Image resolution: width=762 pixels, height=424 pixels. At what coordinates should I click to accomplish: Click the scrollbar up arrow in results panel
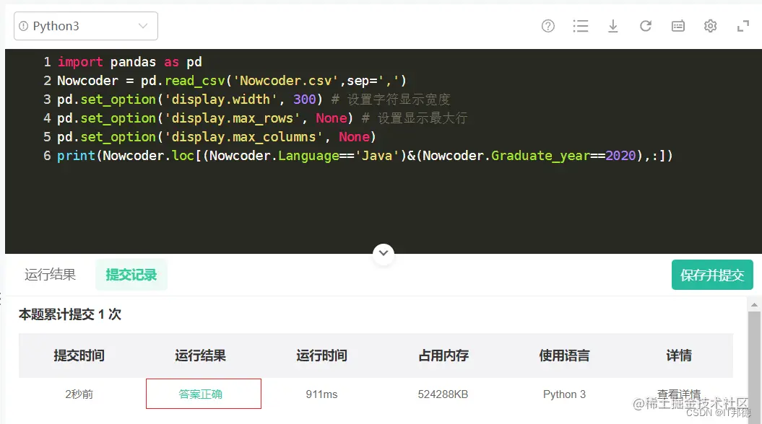coord(754,304)
